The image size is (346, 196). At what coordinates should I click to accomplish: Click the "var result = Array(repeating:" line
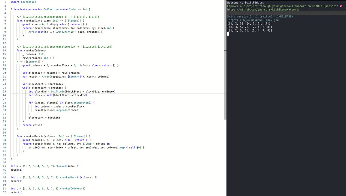click(x=66, y=77)
